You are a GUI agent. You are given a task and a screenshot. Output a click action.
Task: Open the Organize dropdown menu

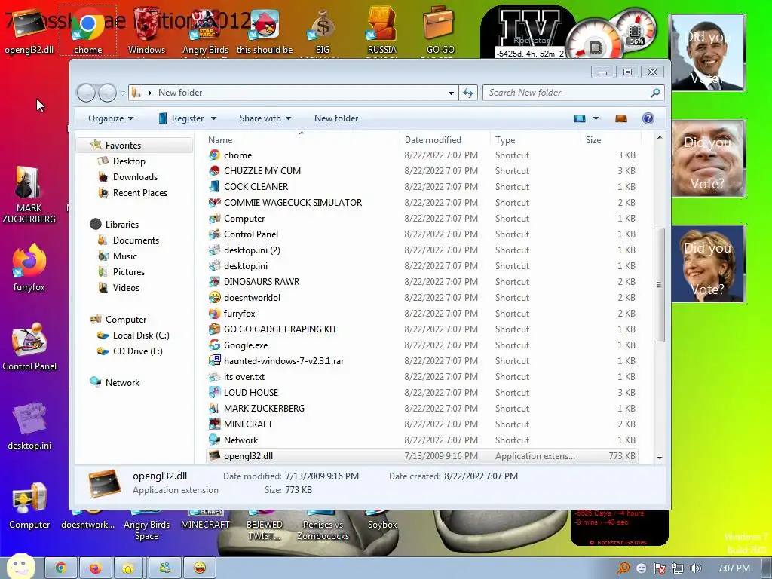pos(111,118)
